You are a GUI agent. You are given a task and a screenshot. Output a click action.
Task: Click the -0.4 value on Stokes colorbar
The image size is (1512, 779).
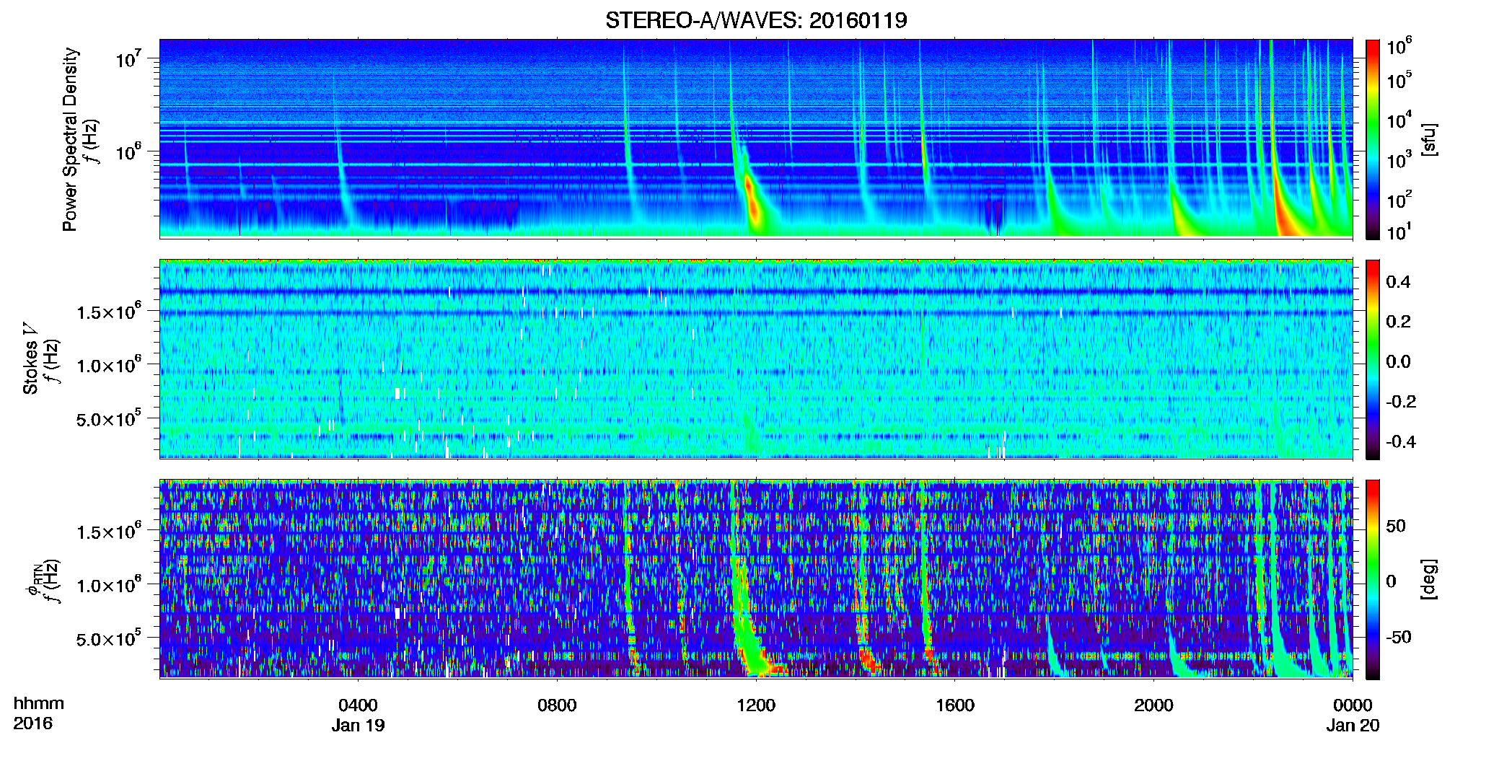(1401, 441)
